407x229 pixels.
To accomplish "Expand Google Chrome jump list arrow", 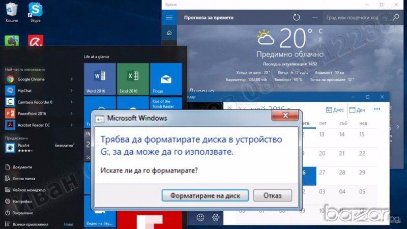I will click(x=72, y=79).
